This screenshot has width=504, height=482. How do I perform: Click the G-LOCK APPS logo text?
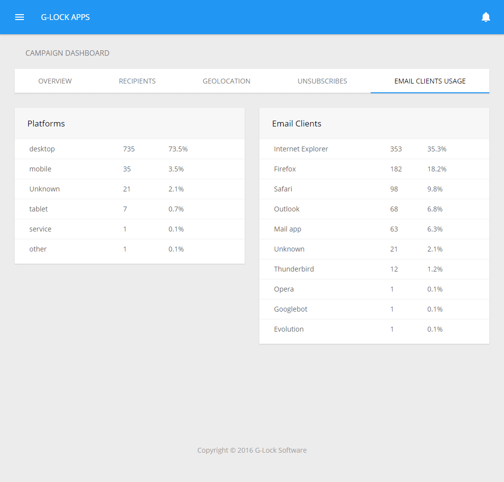click(x=65, y=17)
